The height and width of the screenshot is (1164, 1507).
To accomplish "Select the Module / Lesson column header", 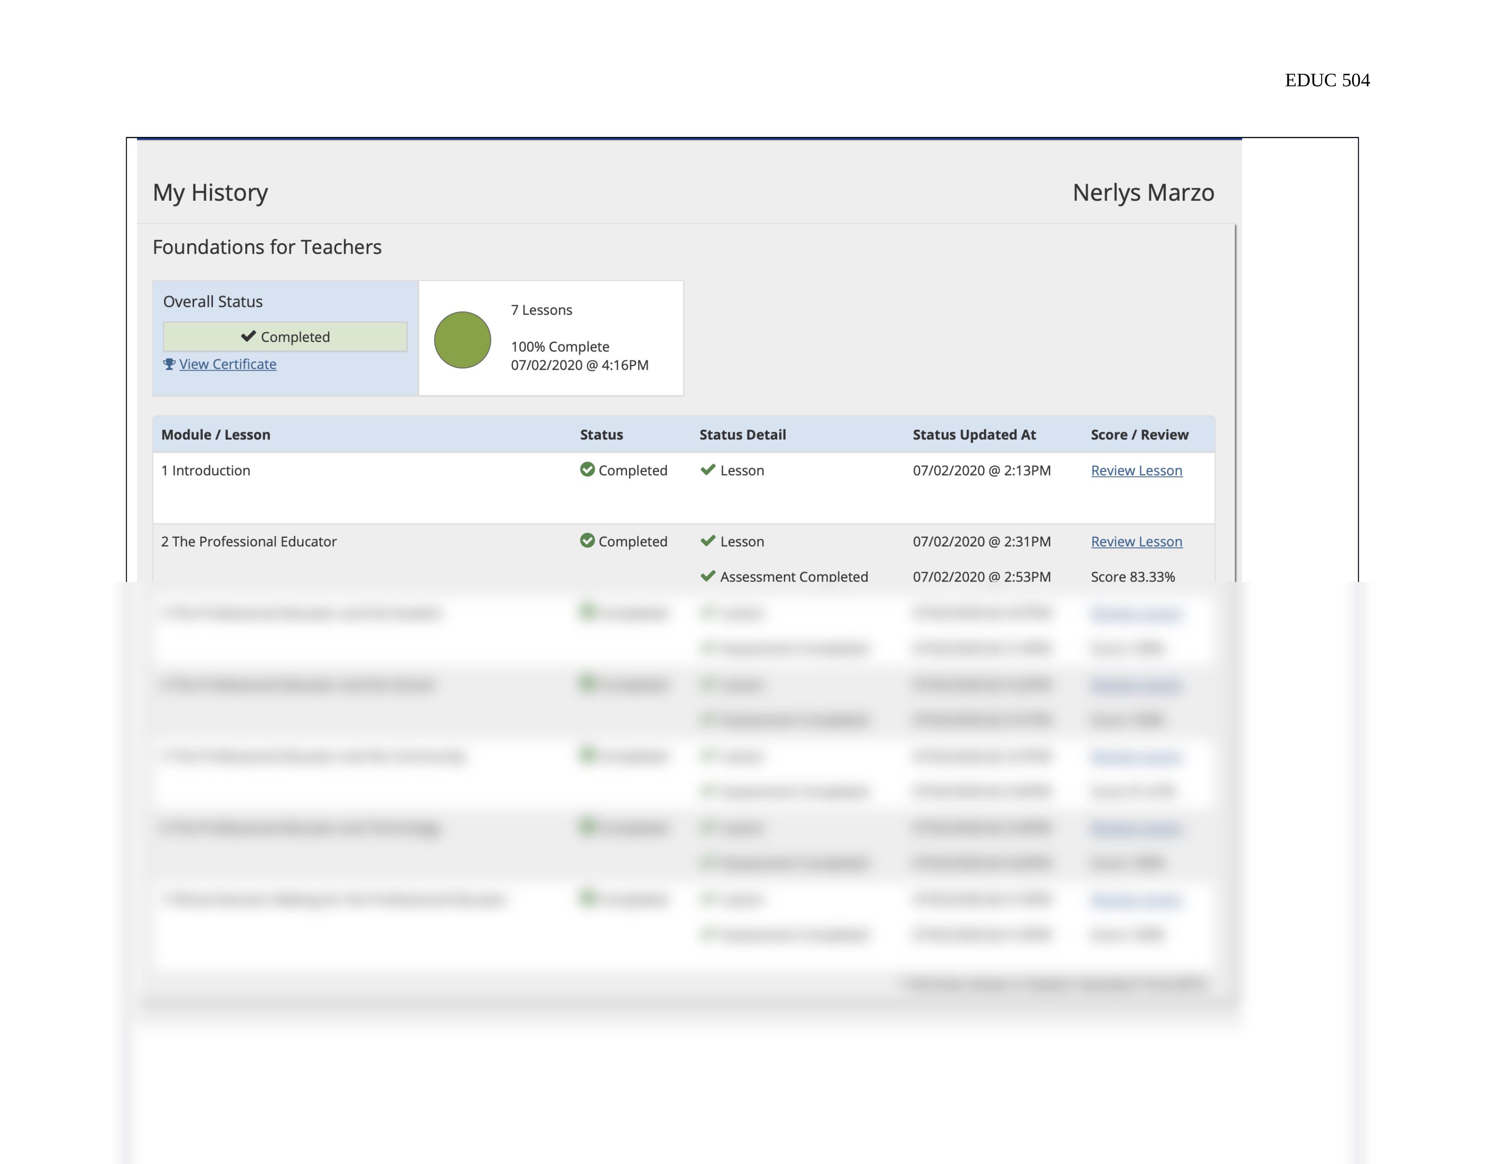I will pyautogui.click(x=216, y=435).
